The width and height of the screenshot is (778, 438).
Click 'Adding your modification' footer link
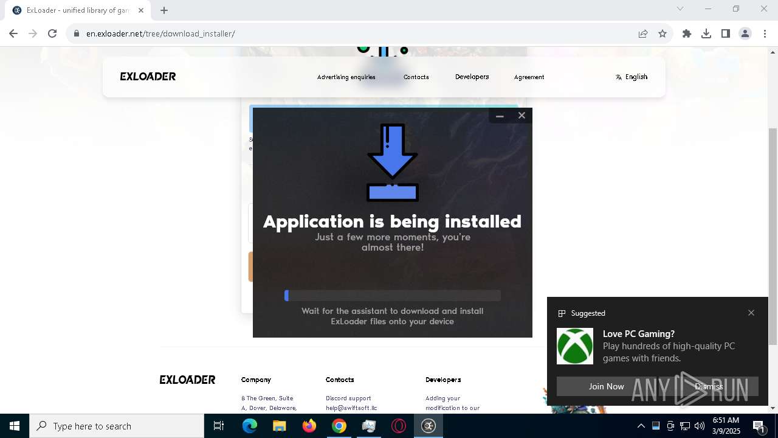(452, 403)
